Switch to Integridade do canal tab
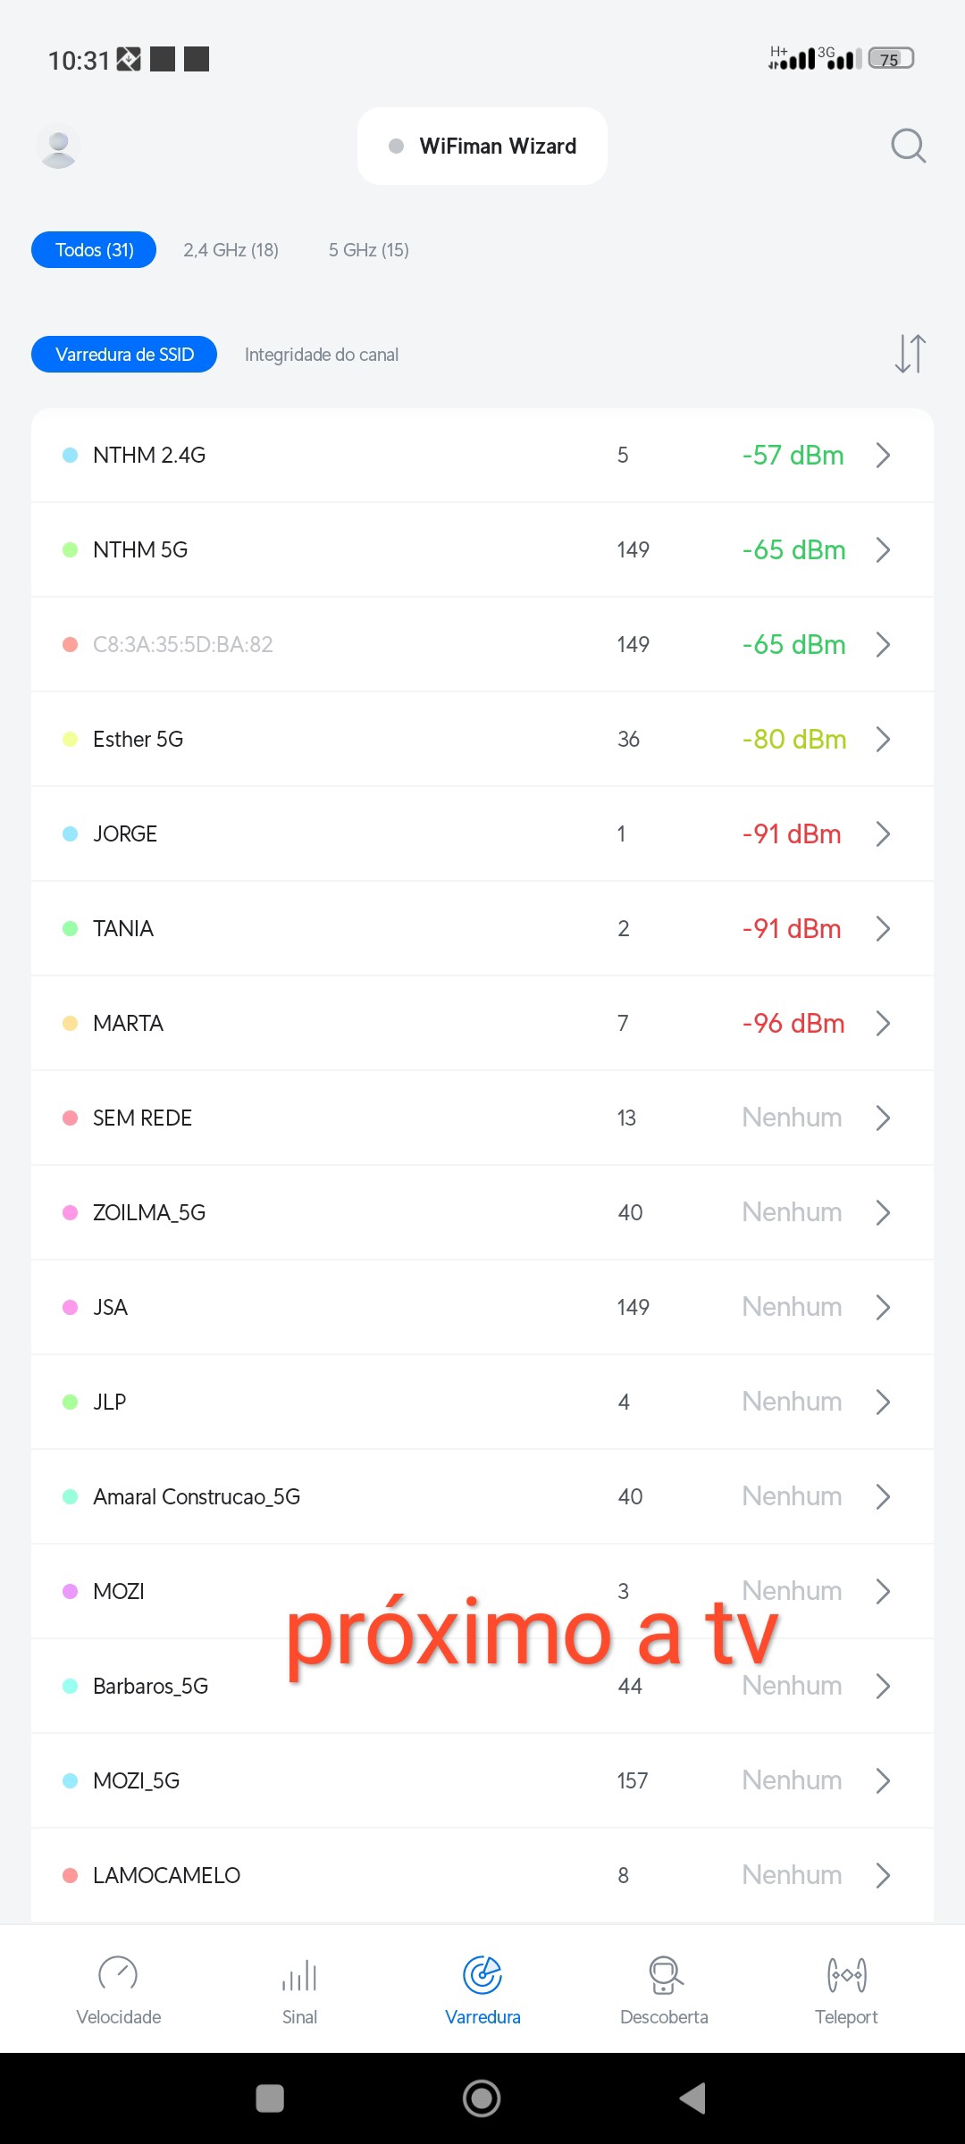Screen dimensions: 965x2144 click(x=322, y=355)
